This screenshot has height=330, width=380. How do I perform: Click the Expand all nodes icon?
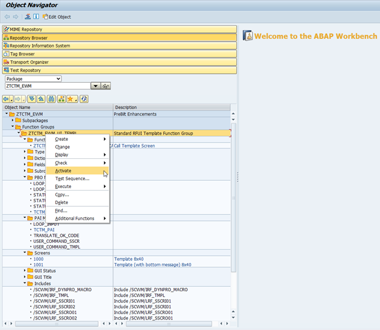[32, 99]
